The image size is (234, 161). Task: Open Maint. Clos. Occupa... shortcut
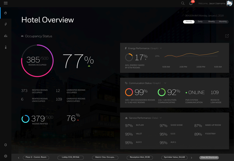click(x=105, y=158)
